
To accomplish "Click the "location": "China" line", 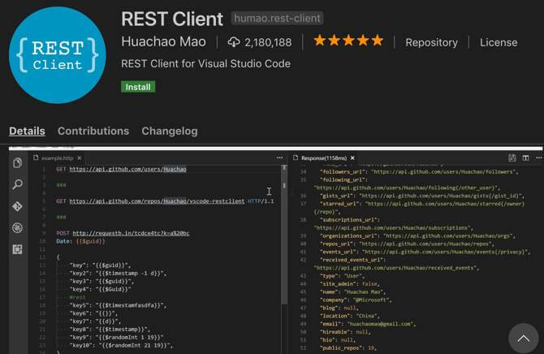I will 350,316.
